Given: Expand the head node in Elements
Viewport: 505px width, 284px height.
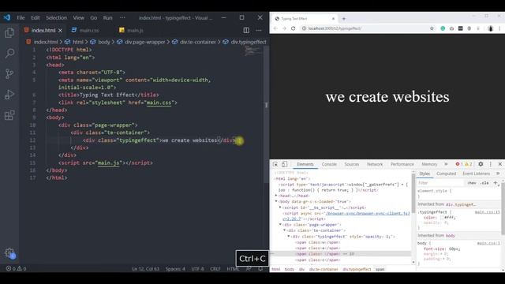Looking at the screenshot, I should (276, 196).
